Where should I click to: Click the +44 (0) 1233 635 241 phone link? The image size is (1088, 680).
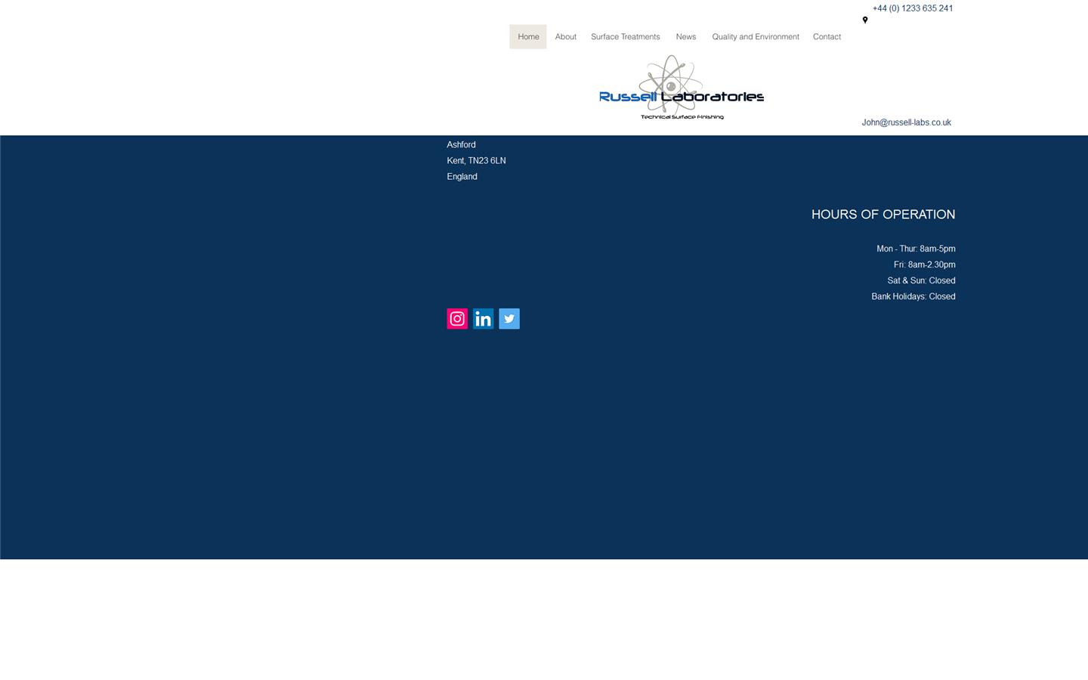tap(912, 8)
